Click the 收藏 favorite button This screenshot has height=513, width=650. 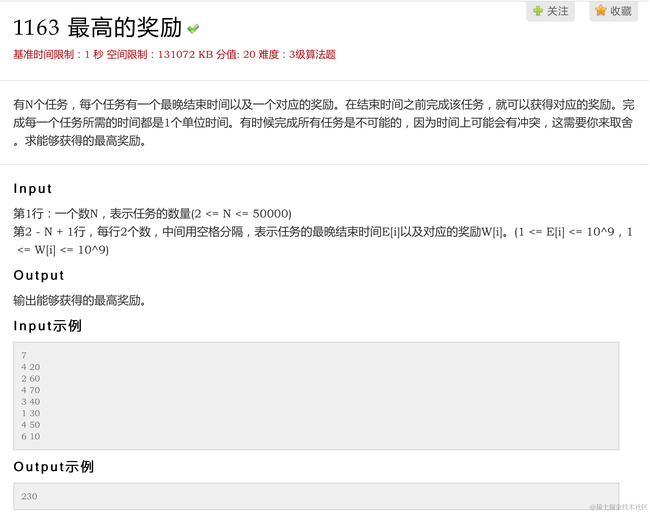(x=614, y=11)
